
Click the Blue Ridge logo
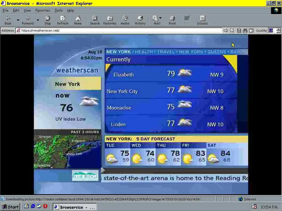(x=85, y=175)
